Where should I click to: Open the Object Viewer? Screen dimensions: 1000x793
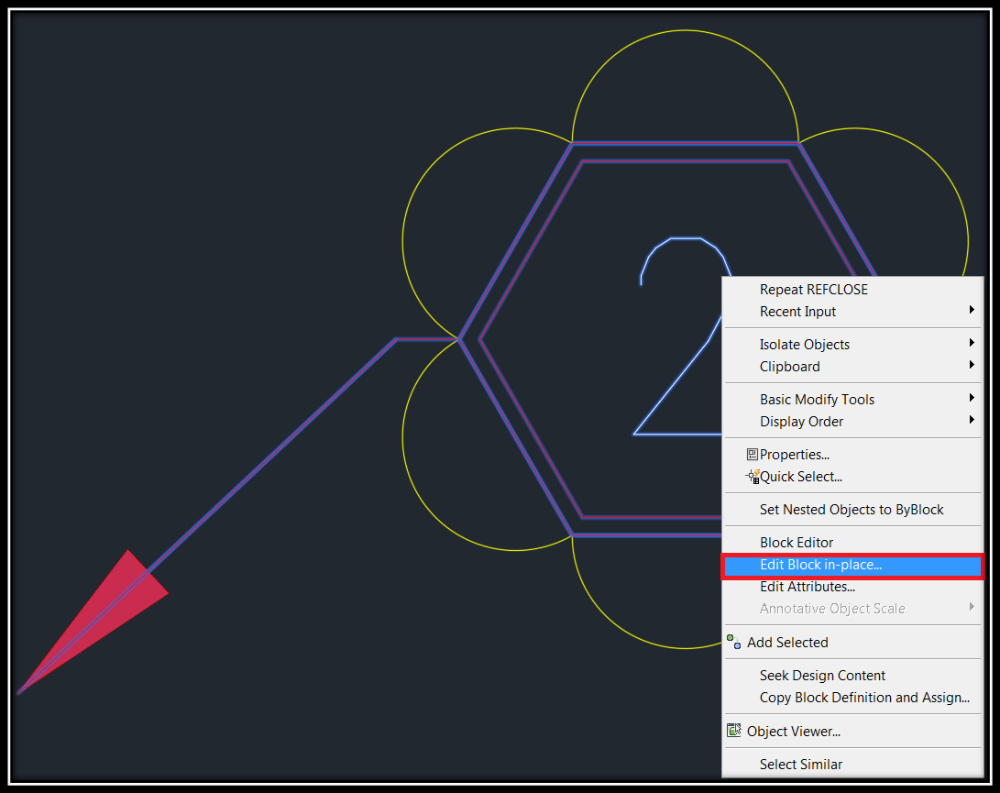pyautogui.click(x=852, y=731)
